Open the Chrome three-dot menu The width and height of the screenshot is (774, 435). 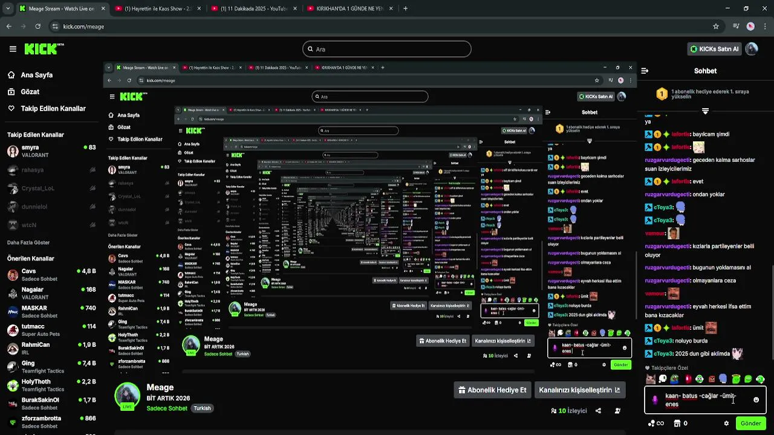tap(764, 27)
